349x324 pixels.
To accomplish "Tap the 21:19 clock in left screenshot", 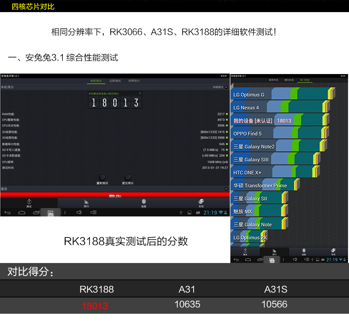I will point(210,213).
